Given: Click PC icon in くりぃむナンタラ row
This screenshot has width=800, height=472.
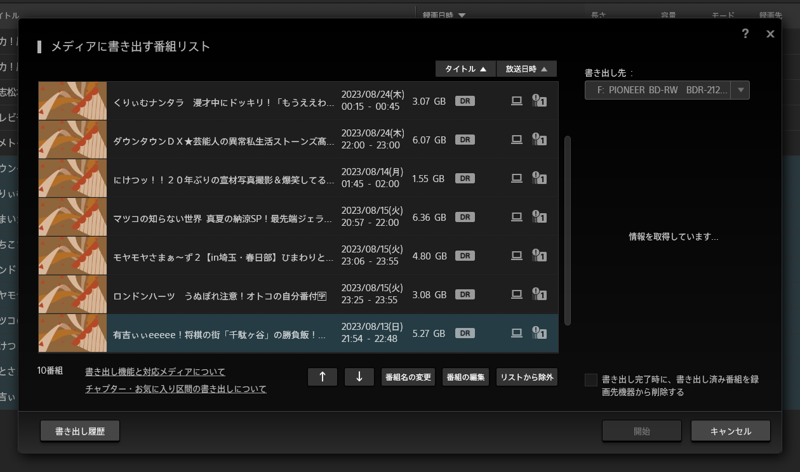Looking at the screenshot, I should [x=517, y=101].
